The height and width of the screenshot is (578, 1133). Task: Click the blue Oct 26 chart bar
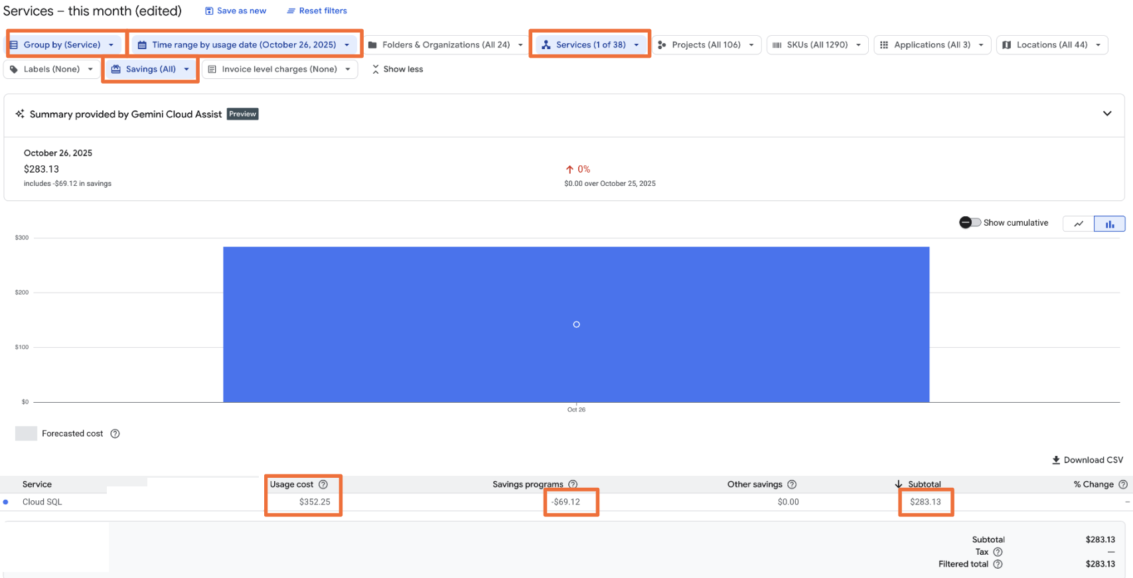576,325
